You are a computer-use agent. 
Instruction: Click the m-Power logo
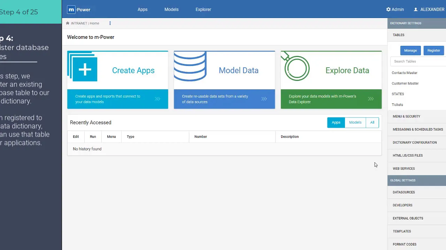coord(79,10)
